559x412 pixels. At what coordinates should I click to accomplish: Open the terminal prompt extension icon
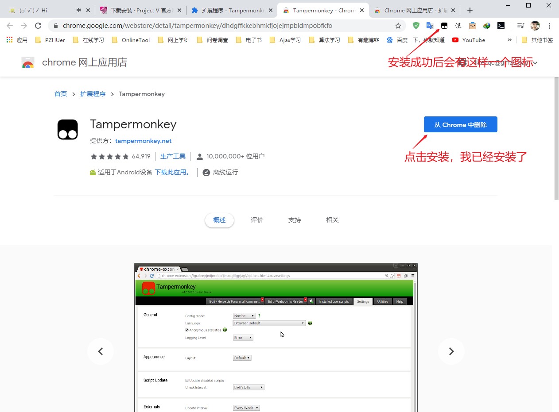point(501,26)
